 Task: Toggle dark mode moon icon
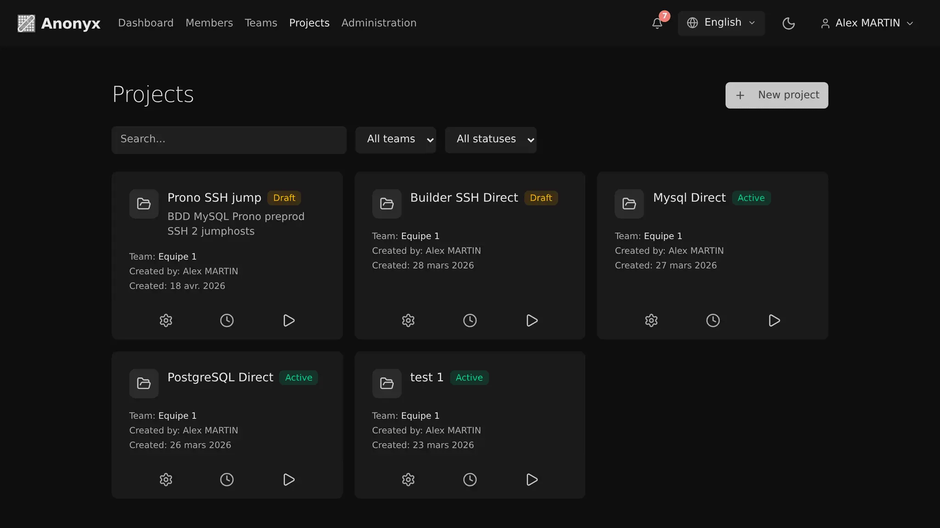point(789,23)
